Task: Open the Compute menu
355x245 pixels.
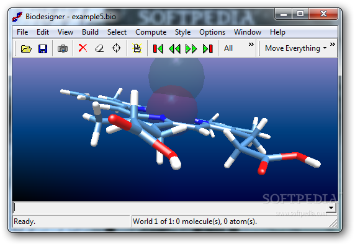Action: pyautogui.click(x=151, y=32)
